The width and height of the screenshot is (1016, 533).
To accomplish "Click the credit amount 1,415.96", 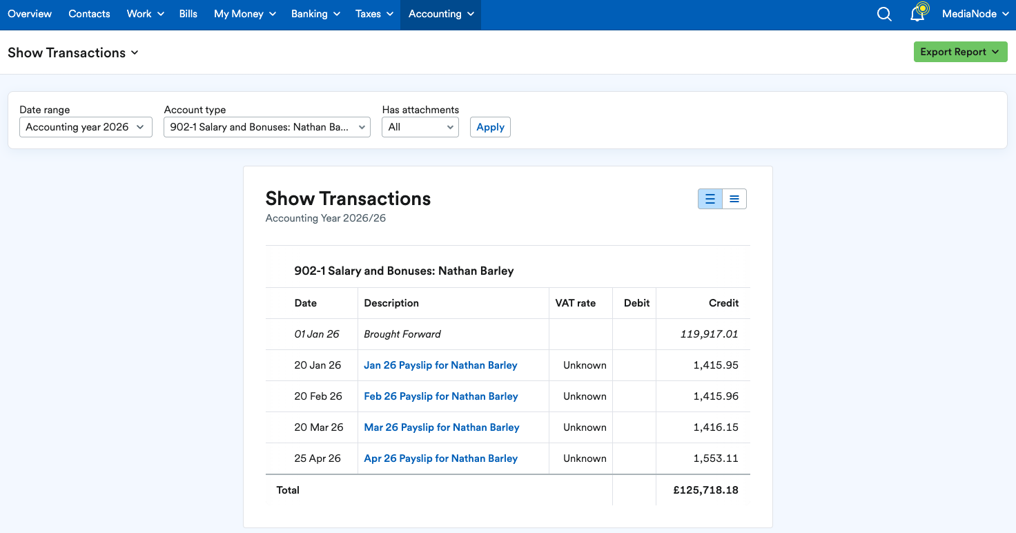I will click(x=716, y=396).
